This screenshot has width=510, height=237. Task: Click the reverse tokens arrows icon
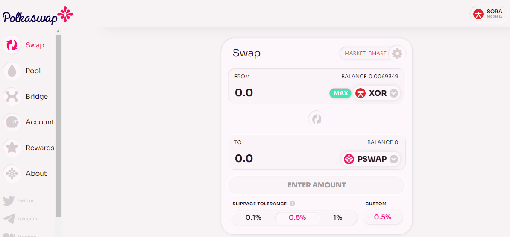coord(317,119)
